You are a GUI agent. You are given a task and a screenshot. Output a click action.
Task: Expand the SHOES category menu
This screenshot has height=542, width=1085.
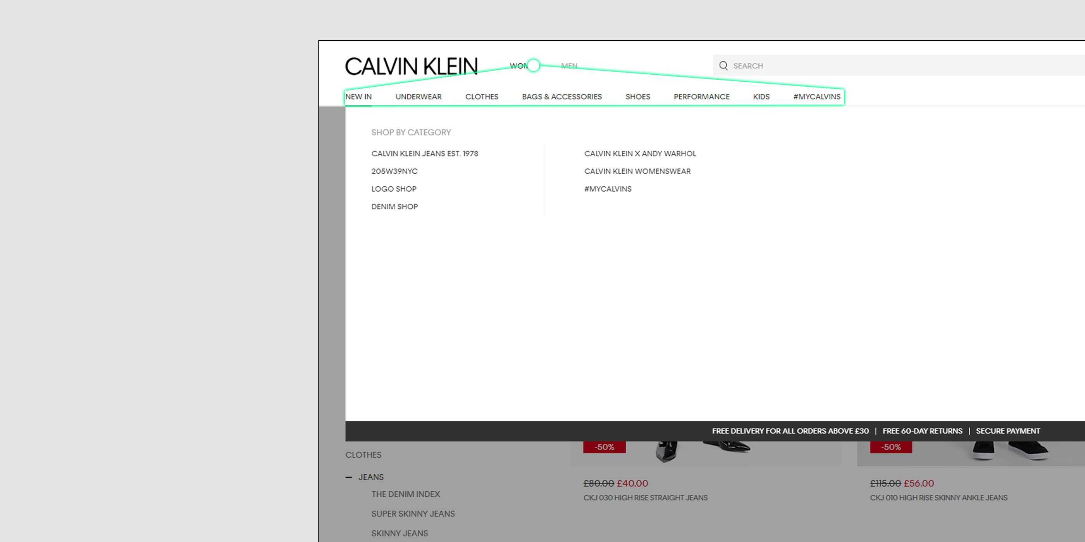pos(637,96)
